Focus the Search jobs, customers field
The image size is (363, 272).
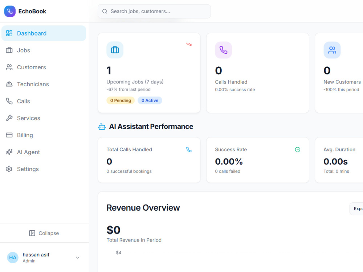click(x=154, y=11)
